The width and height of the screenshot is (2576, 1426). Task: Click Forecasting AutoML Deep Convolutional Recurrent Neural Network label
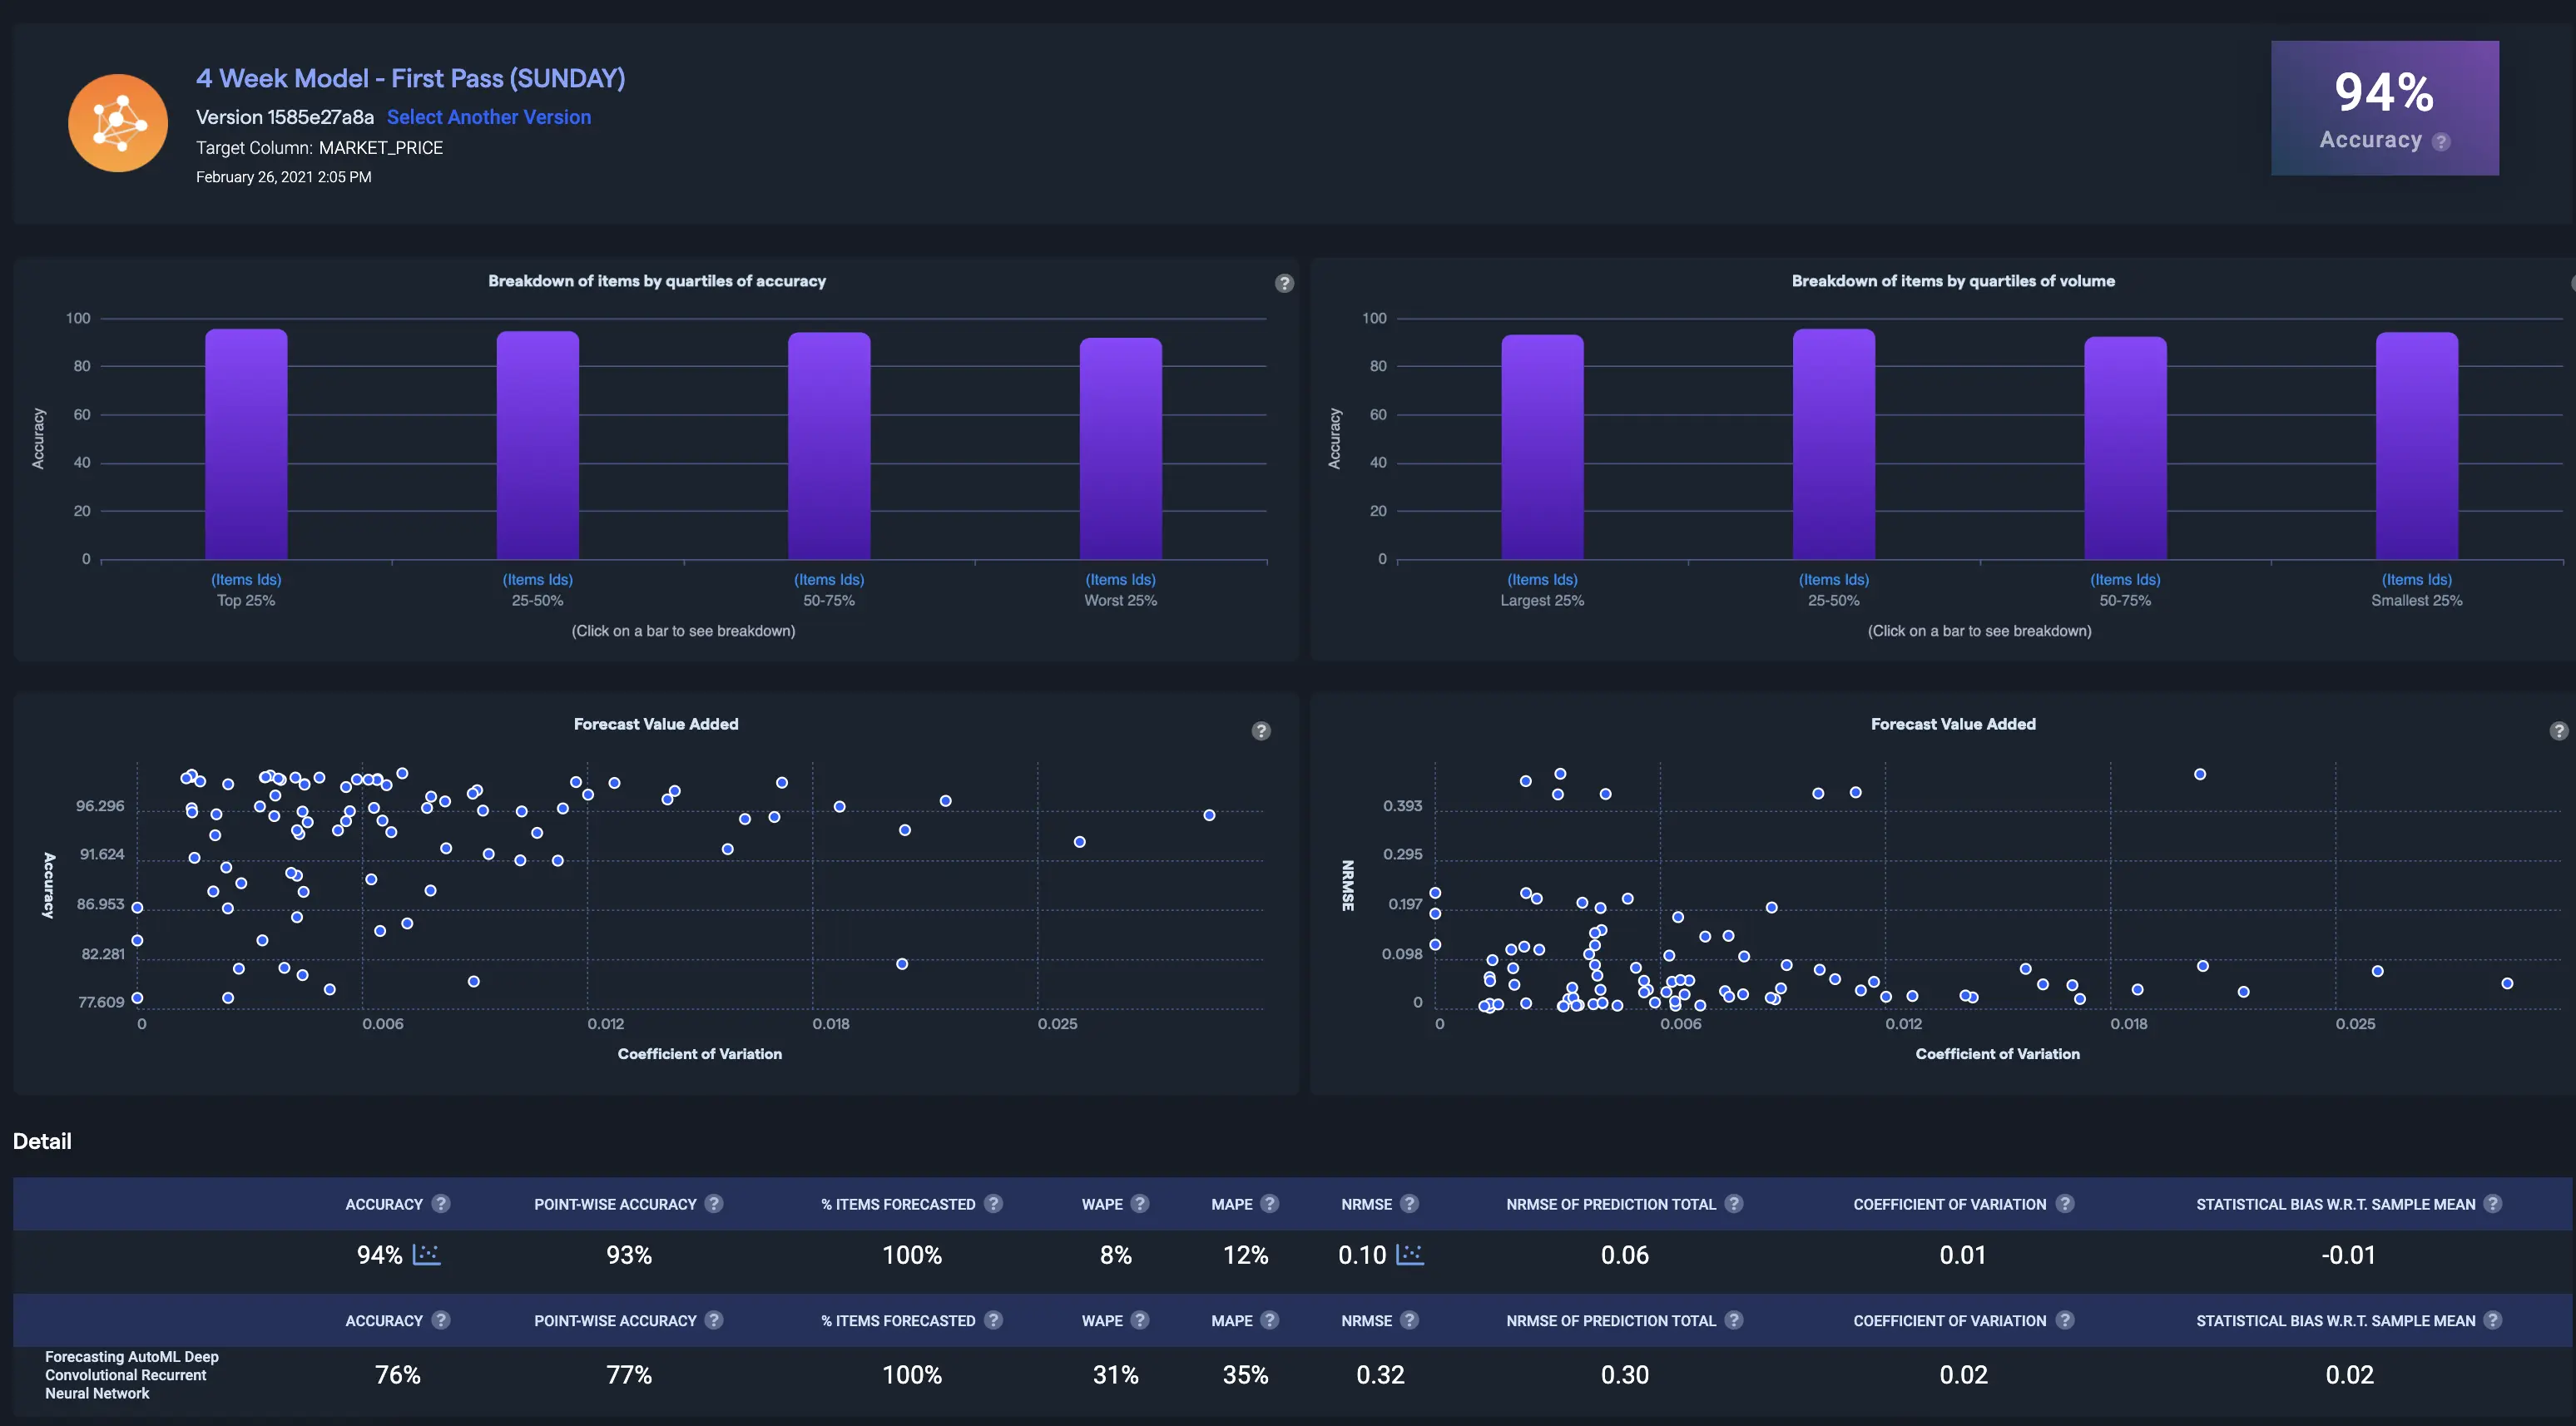tap(132, 1375)
